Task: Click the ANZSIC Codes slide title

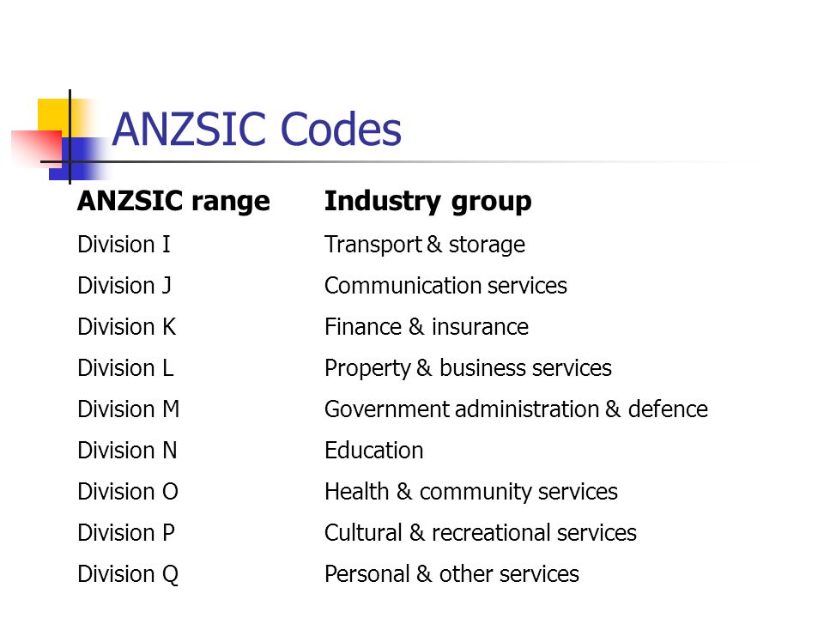Action: (257, 130)
